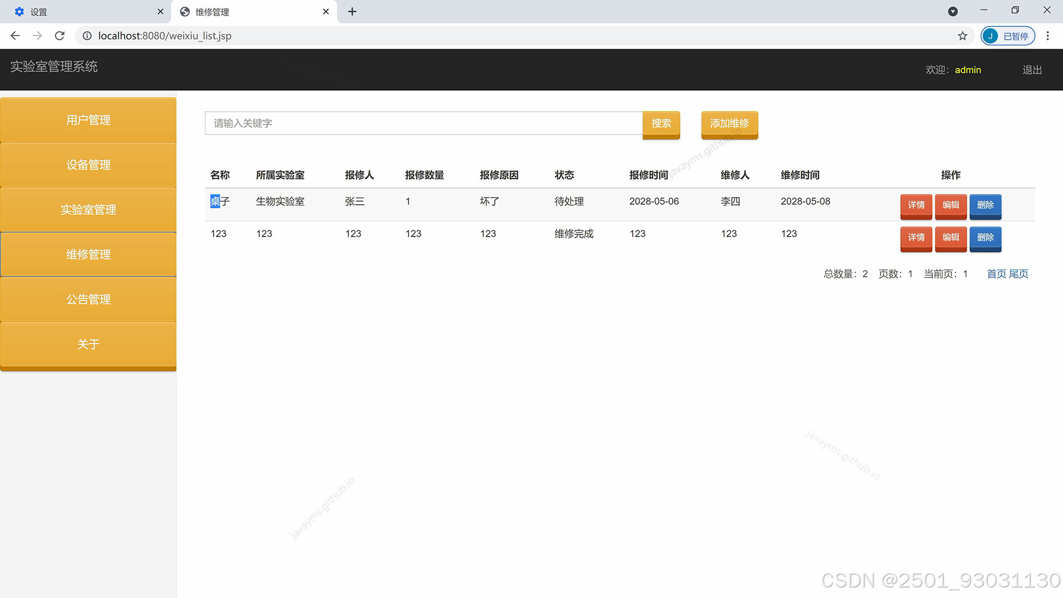The width and height of the screenshot is (1063, 598).
Task: Click the 退出 logout link
Action: (1032, 70)
